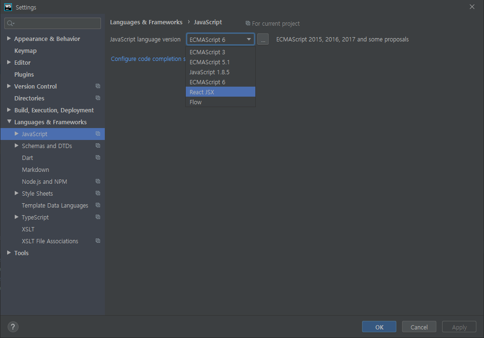The width and height of the screenshot is (484, 338).
Task: Click the ellipsis button next to version
Action: pyautogui.click(x=263, y=39)
